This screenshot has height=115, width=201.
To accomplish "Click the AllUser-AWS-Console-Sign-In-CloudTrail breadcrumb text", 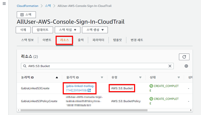I will (84, 6).
